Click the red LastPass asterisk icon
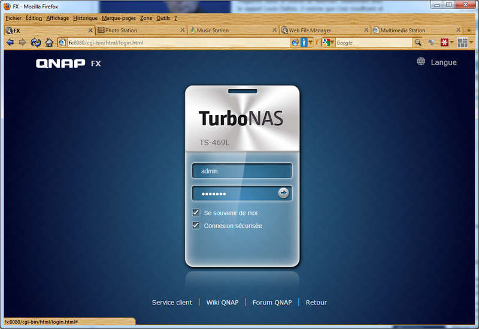Image resolution: width=479 pixels, height=329 pixels. tap(444, 43)
